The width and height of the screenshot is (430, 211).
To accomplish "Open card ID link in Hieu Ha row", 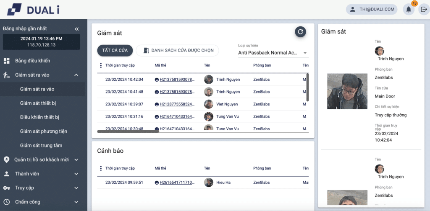I will [176, 183].
